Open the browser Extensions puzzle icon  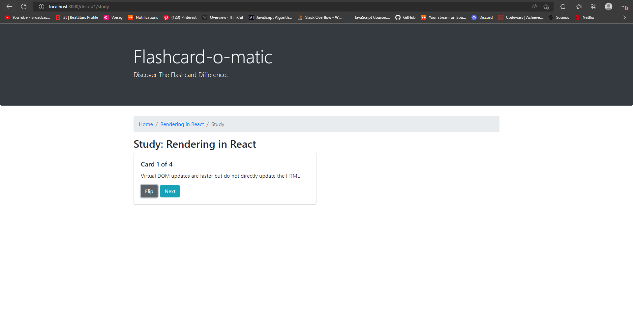(563, 7)
